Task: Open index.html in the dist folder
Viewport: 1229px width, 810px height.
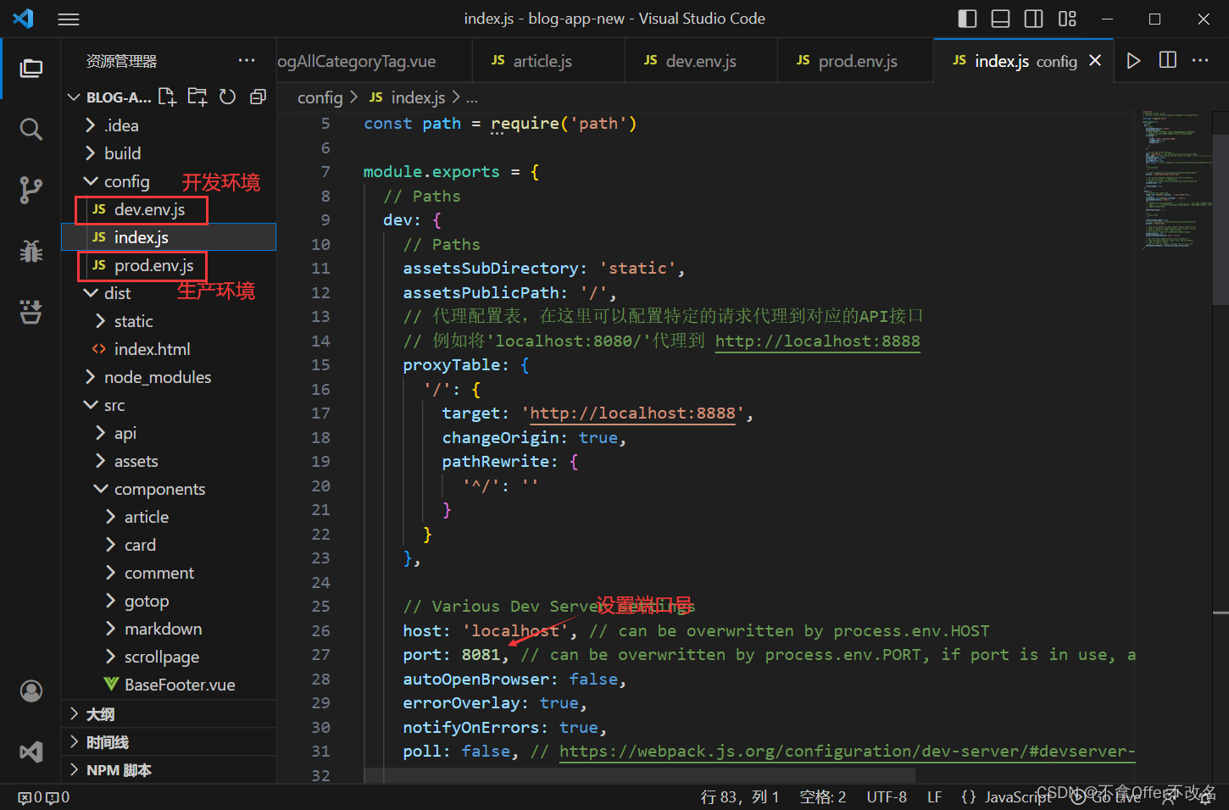Action: 169,349
